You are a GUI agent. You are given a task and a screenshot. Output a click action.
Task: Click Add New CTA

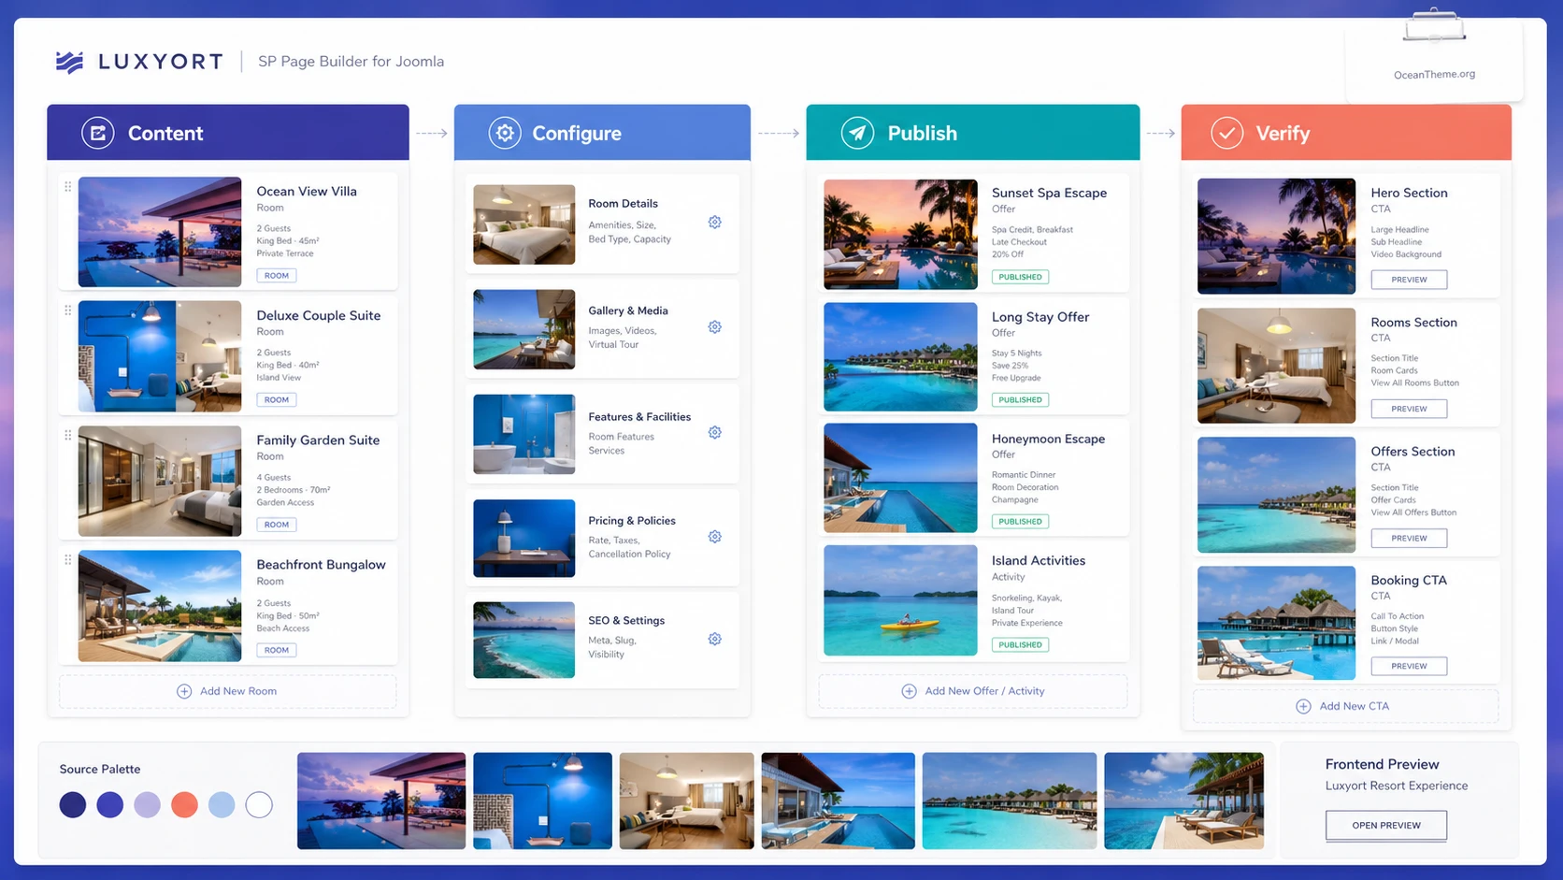(x=1346, y=706)
